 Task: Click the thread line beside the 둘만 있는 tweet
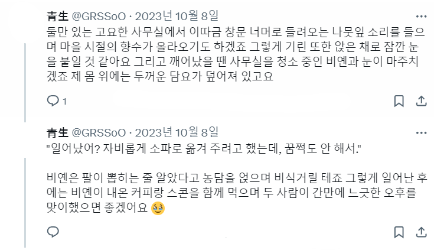tap(25, 83)
